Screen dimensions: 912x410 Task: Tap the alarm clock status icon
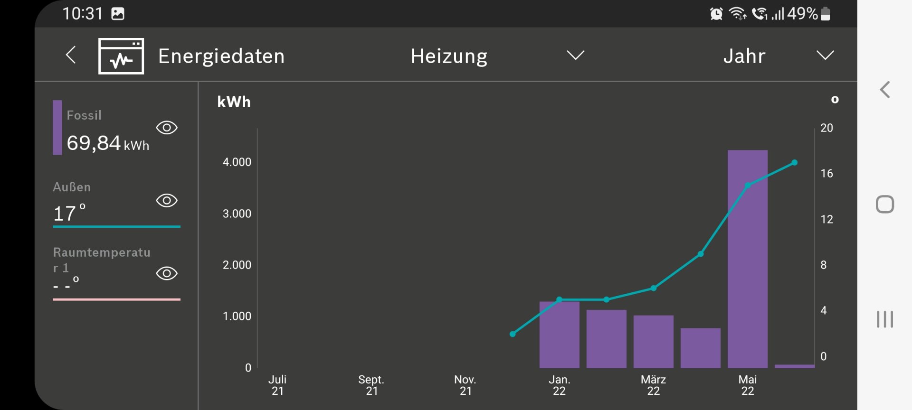point(716,14)
